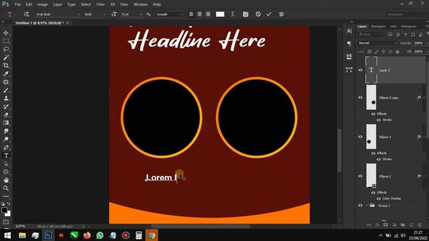This screenshot has width=429, height=241.
Task: Toggle Effects visibility under Ellipse 3 copy
Action: (x=373, y=114)
